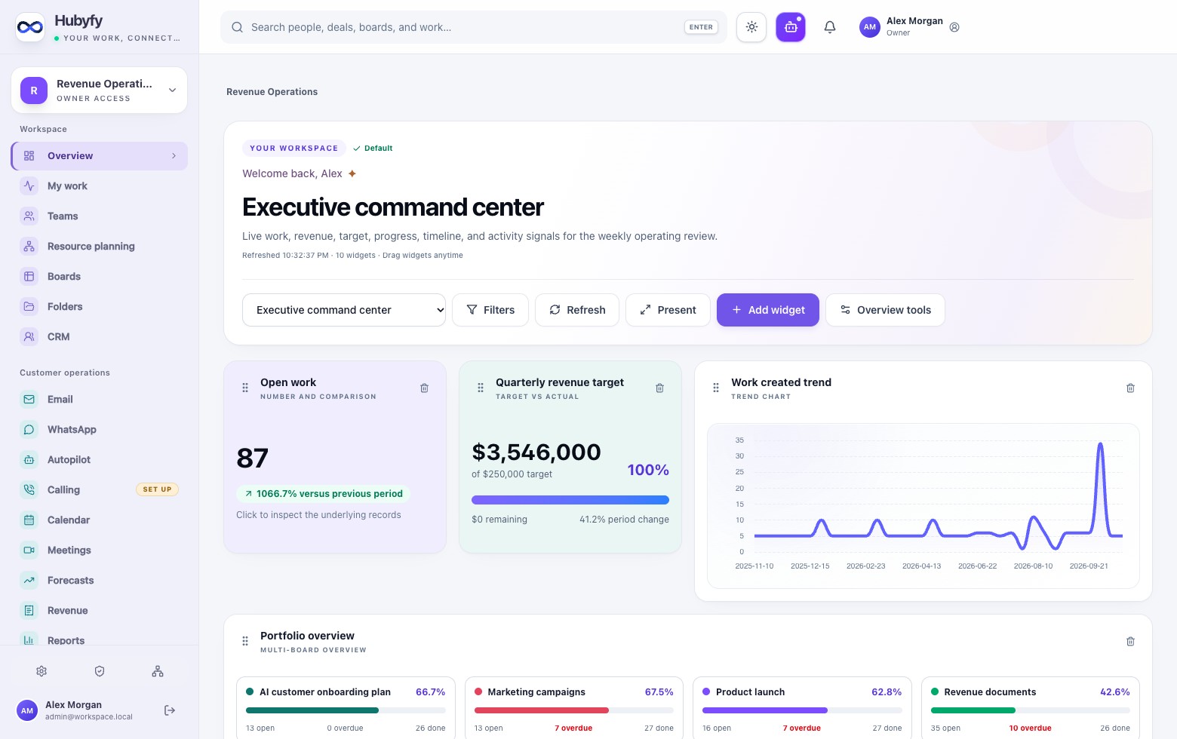Delete the Quarterly revenue target widget
The width and height of the screenshot is (1177, 739).
659,388
